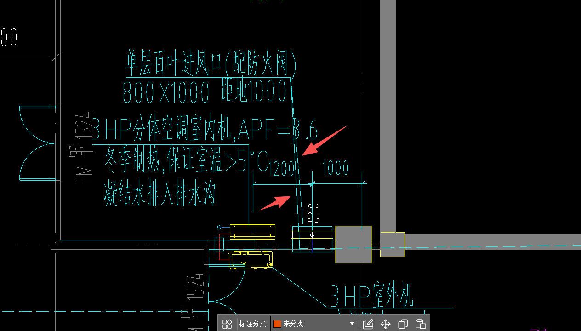Activate the four-arrow move tool icon
The image size is (581, 331).
(x=386, y=324)
